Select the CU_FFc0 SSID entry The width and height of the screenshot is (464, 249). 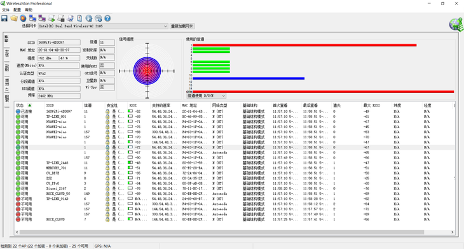pyautogui.click(x=53, y=183)
